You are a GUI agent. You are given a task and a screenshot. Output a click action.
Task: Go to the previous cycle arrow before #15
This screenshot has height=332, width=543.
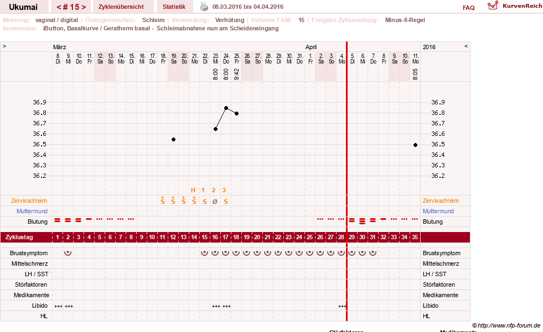click(x=59, y=7)
